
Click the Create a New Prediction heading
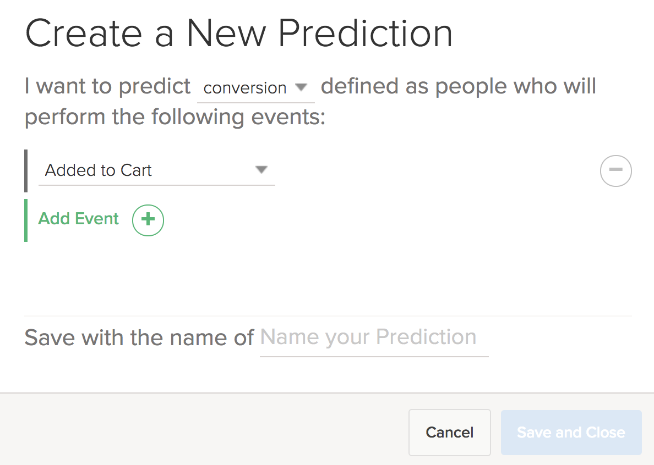(239, 33)
